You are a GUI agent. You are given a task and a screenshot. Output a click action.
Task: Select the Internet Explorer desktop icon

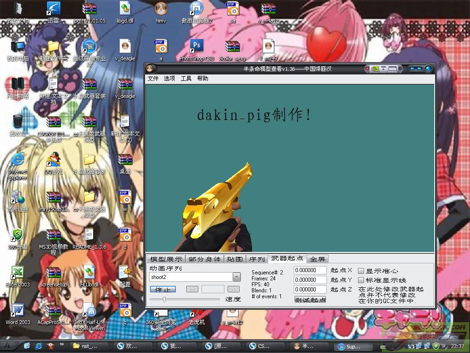click(x=18, y=166)
